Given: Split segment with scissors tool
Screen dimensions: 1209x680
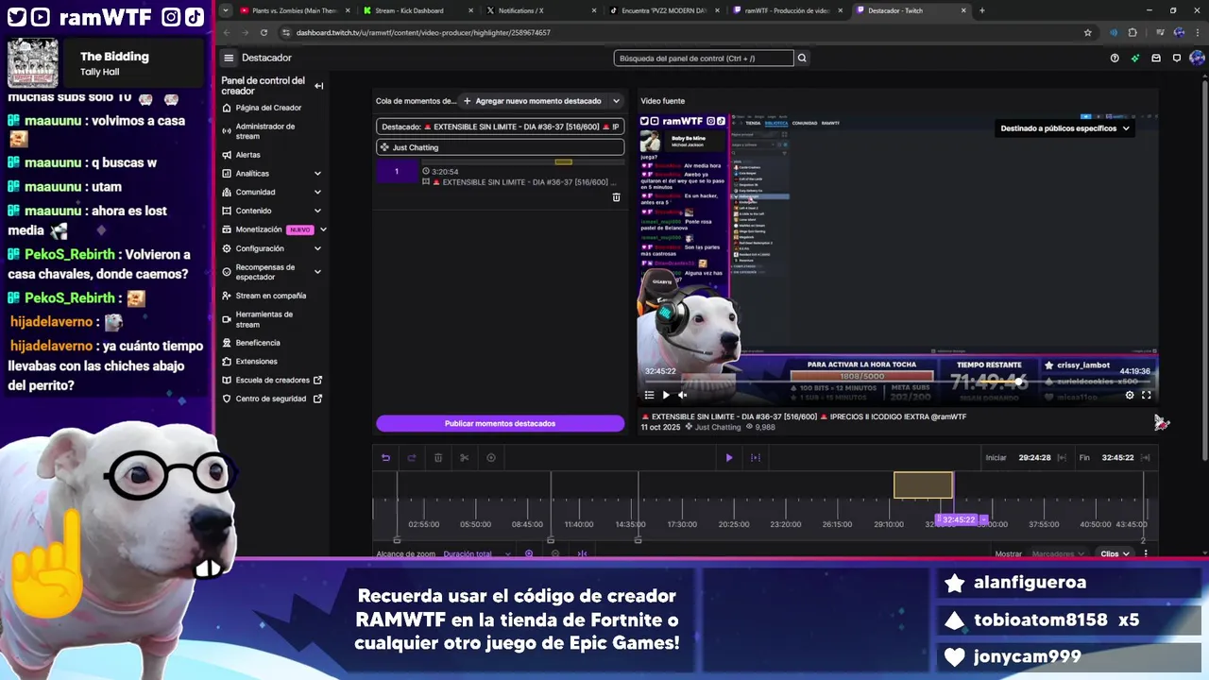Looking at the screenshot, I should pos(465,458).
